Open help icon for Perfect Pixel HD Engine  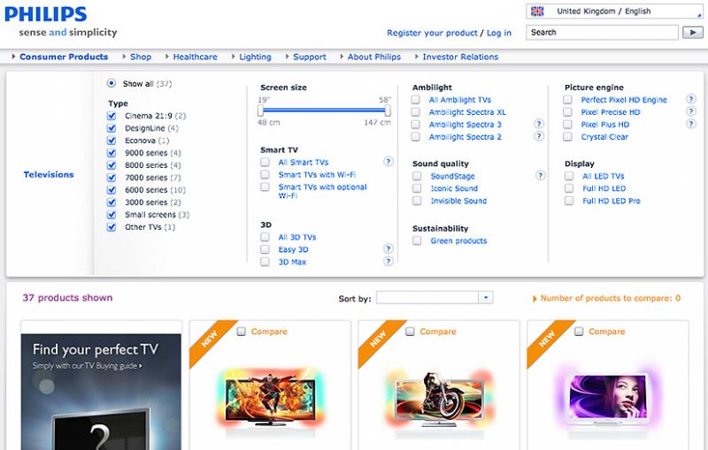click(691, 99)
